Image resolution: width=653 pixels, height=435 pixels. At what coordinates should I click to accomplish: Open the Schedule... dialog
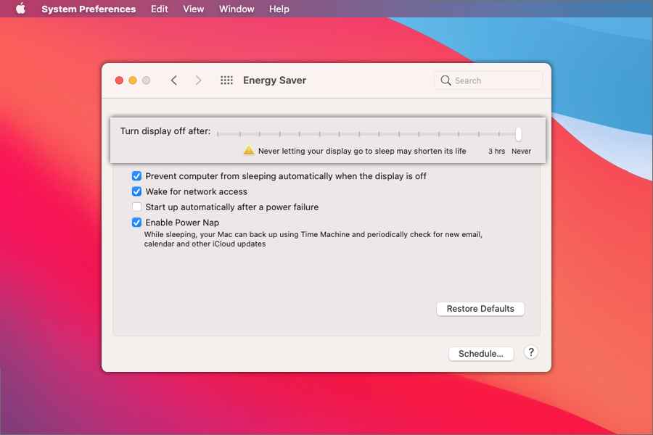[x=481, y=354]
